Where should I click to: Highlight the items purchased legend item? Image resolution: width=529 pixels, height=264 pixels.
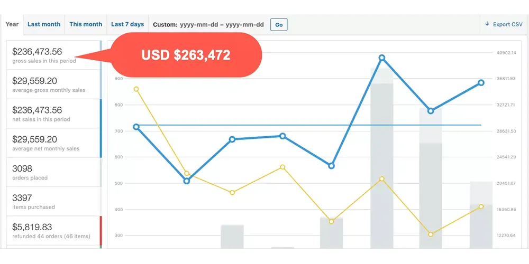pos(53,201)
